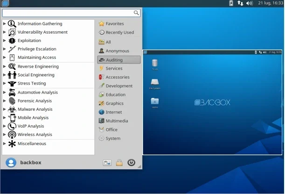Click the Exploitation bug icon
The image size is (285, 194).
[12, 41]
